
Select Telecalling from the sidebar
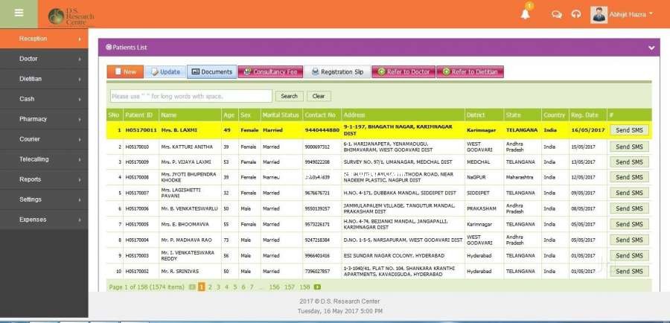pyautogui.click(x=43, y=159)
